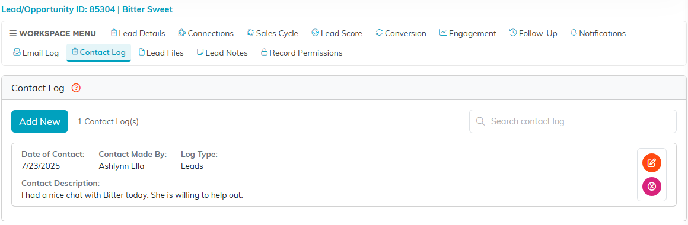Open the Lead Score tab

click(x=337, y=33)
